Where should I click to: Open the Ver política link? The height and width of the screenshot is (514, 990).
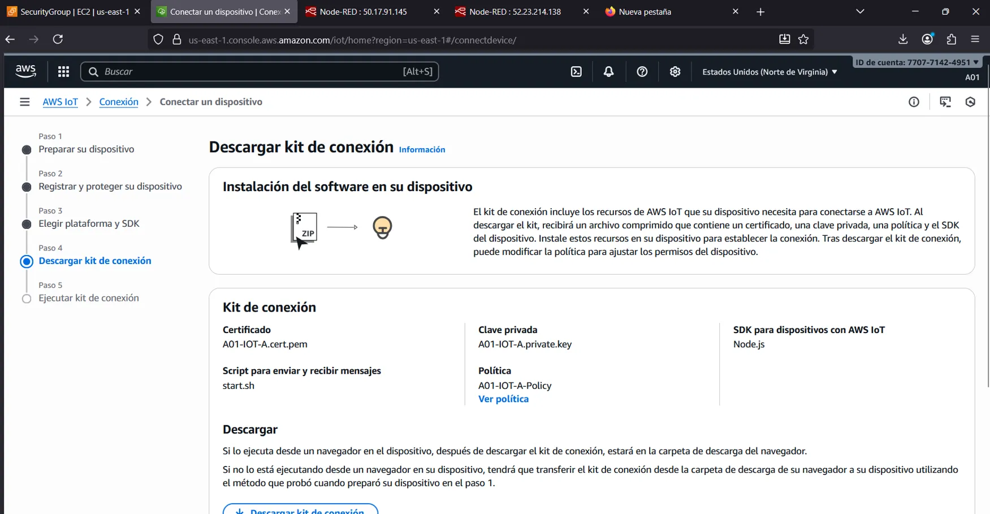[503, 399]
